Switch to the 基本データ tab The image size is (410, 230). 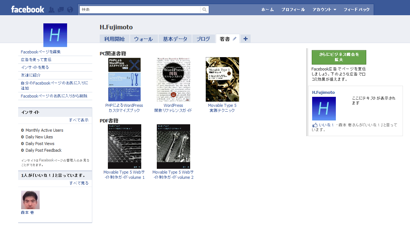[x=175, y=39]
